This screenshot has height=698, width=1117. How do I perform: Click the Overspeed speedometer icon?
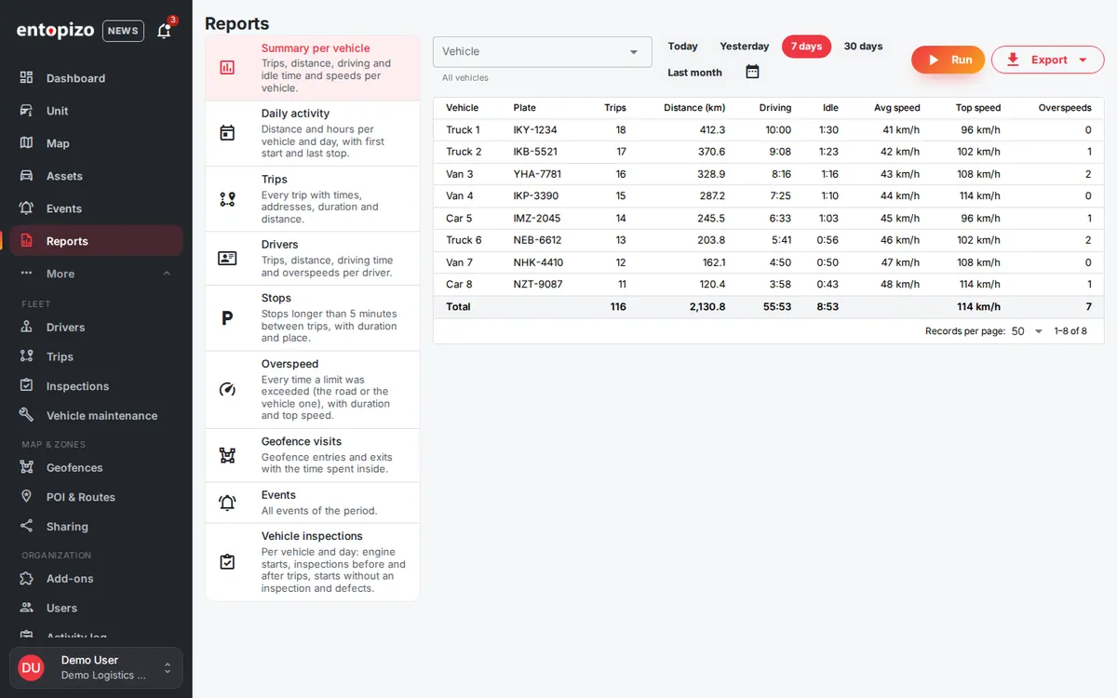tap(227, 390)
